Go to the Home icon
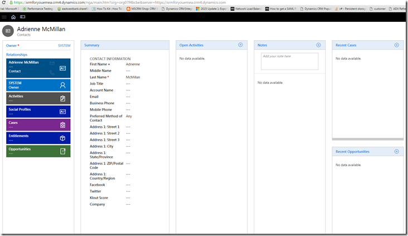 (x=13, y=17)
